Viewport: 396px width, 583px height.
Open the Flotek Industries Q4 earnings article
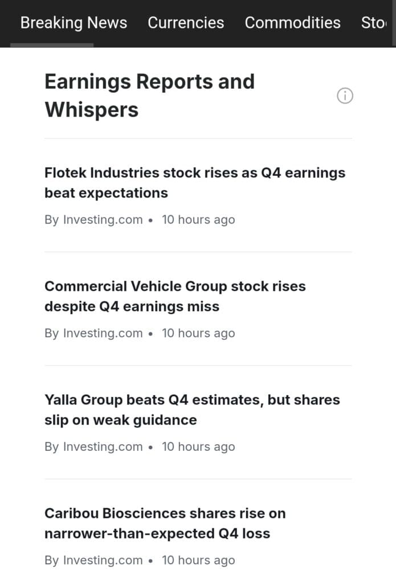tap(194, 183)
